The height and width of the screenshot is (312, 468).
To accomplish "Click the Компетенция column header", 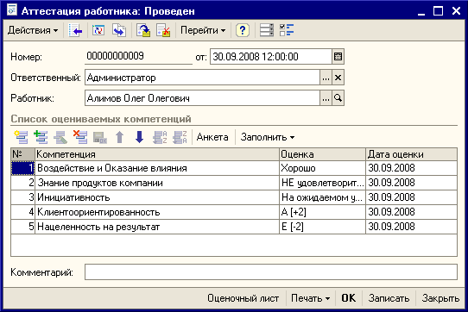I will click(x=156, y=154).
